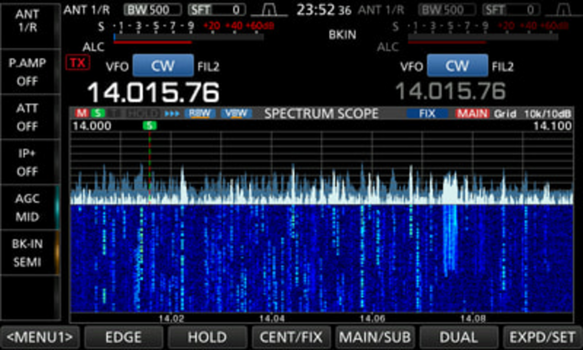The image size is (583, 350).
Task: Tap the main VFO frequency 14.015.76
Action: (x=153, y=92)
